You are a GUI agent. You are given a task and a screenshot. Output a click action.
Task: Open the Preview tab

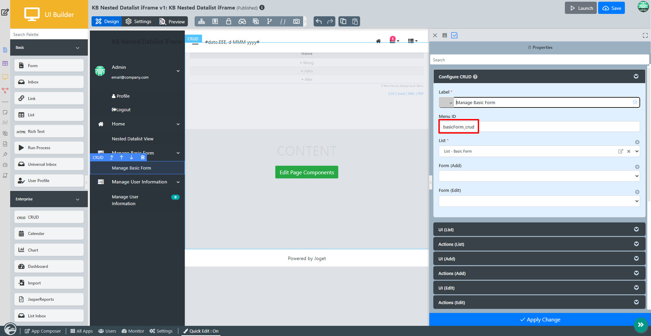[172, 21]
